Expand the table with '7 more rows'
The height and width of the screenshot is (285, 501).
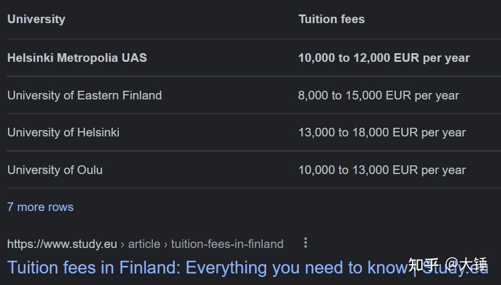[40, 208]
